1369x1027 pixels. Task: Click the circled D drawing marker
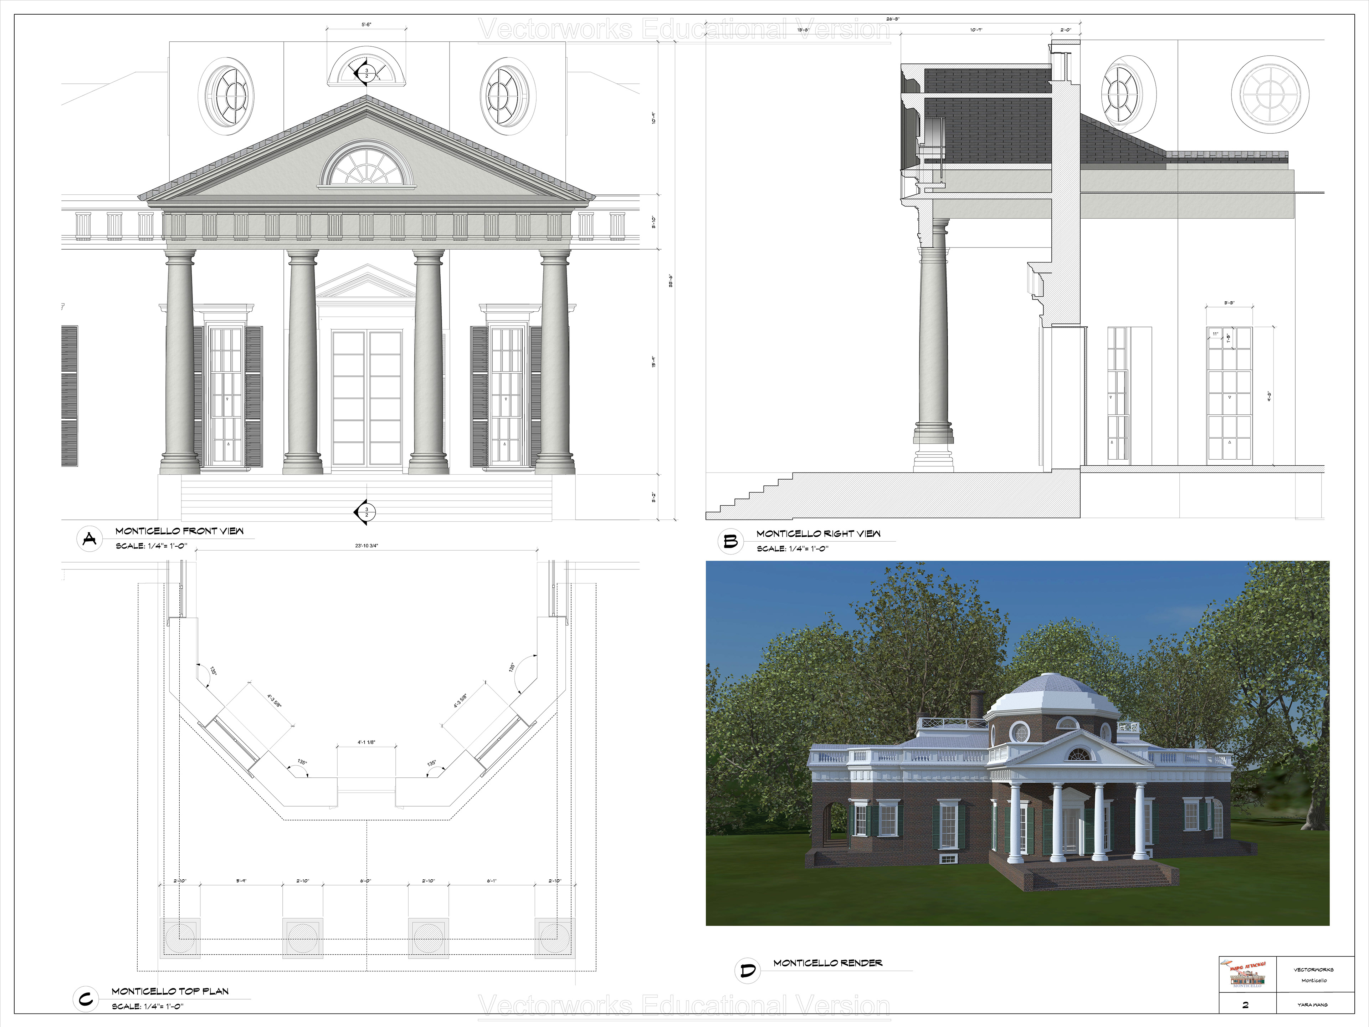click(x=748, y=970)
